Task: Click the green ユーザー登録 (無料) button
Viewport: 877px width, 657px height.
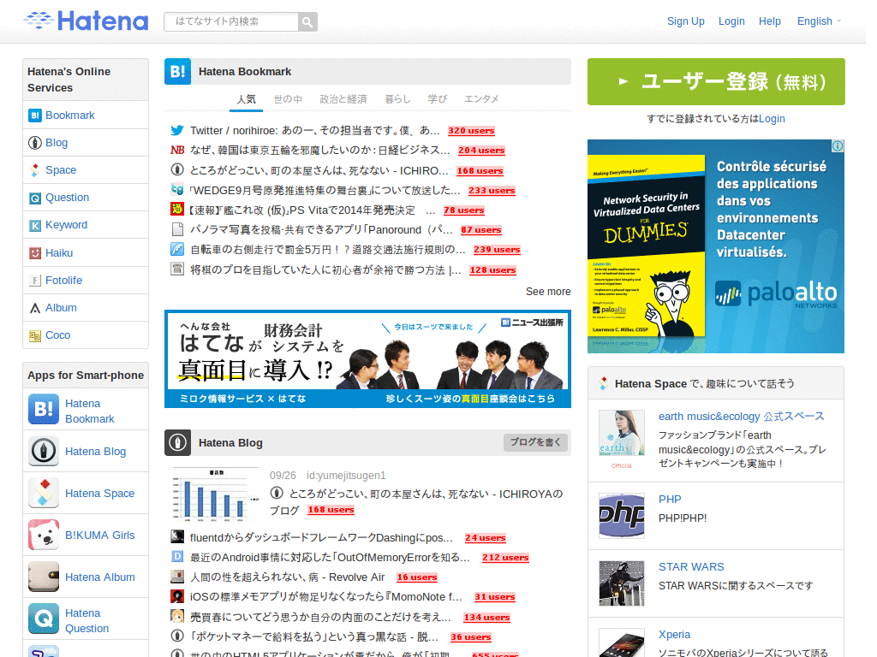Action: [x=716, y=81]
